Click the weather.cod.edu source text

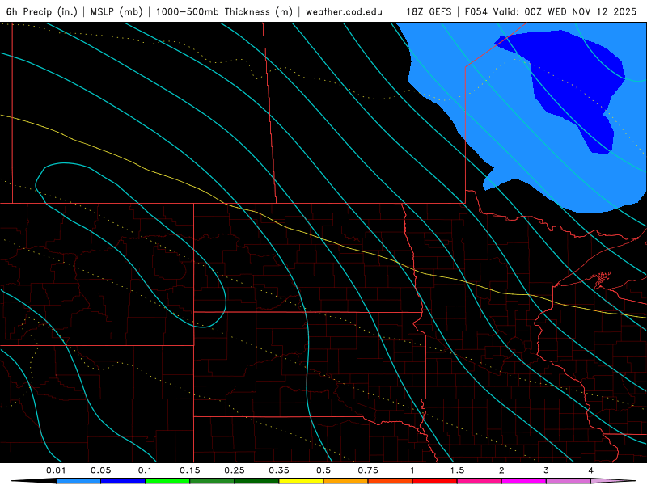(344, 11)
